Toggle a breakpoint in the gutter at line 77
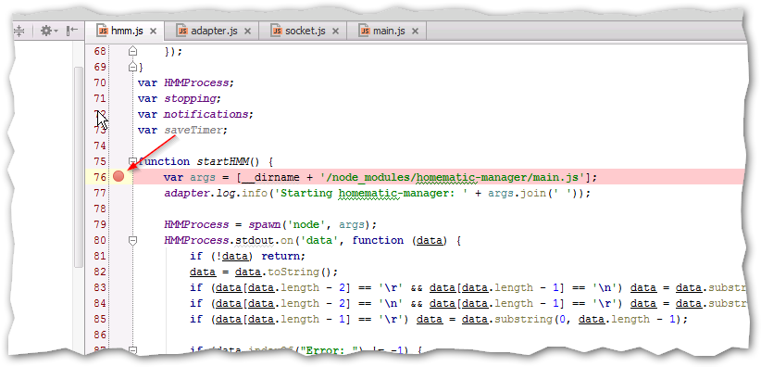This screenshot has width=761, height=367. coord(119,193)
